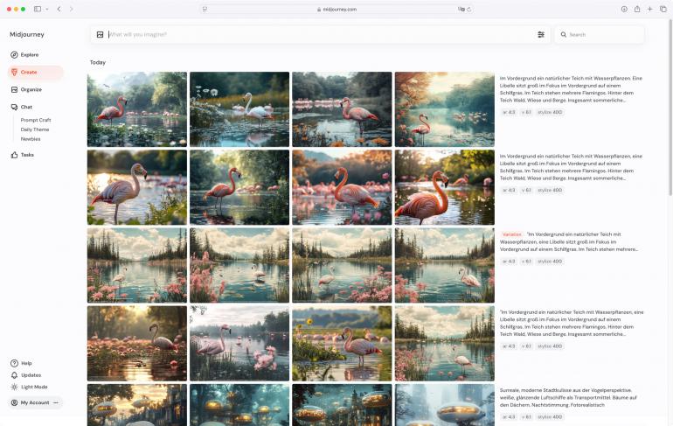
Task: Select the Create paintbrush icon in the sidebar
Action: [14, 72]
